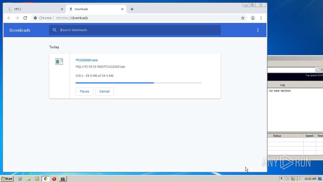Viewport: 323px width, 182px height.
Task: Open Opera from the taskbar
Action: pos(54,179)
